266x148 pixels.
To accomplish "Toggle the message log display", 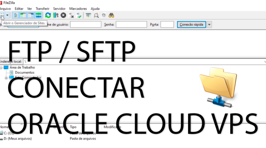I will coord(16,15).
